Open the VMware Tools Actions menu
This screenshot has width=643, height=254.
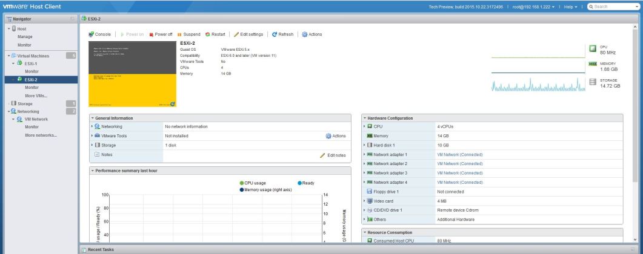click(x=336, y=136)
